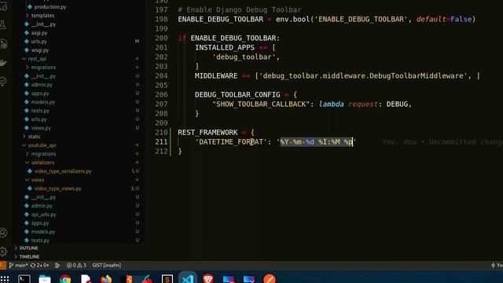Open __init__.py under rest_api
The height and width of the screenshot is (283, 503).
coord(43,76)
